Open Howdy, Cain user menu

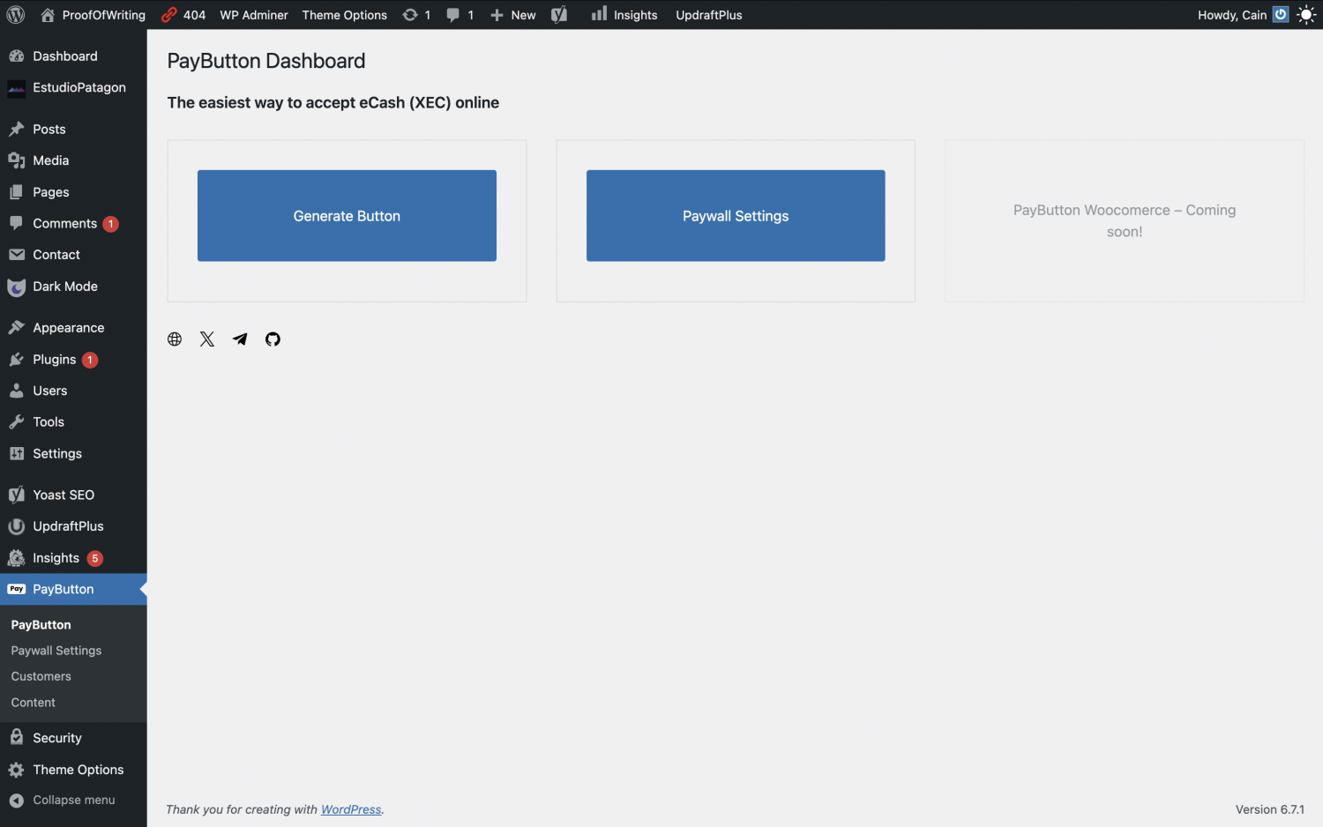coord(1232,15)
